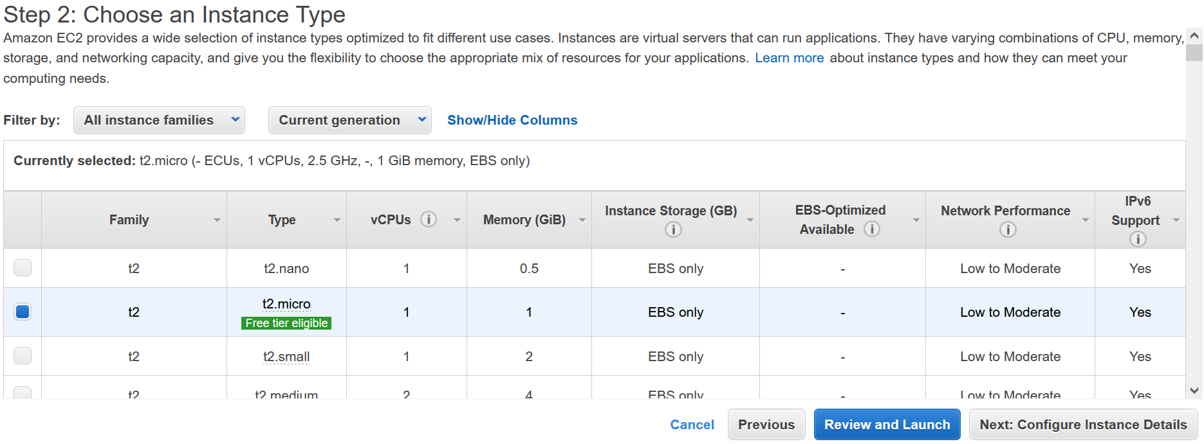Toggle the t2.micro instance checkbox
Viewport: 1204px width, 444px height.
pos(23,312)
